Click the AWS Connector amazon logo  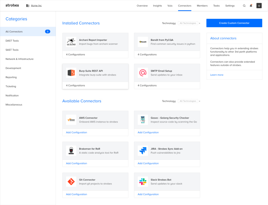coord(71,120)
